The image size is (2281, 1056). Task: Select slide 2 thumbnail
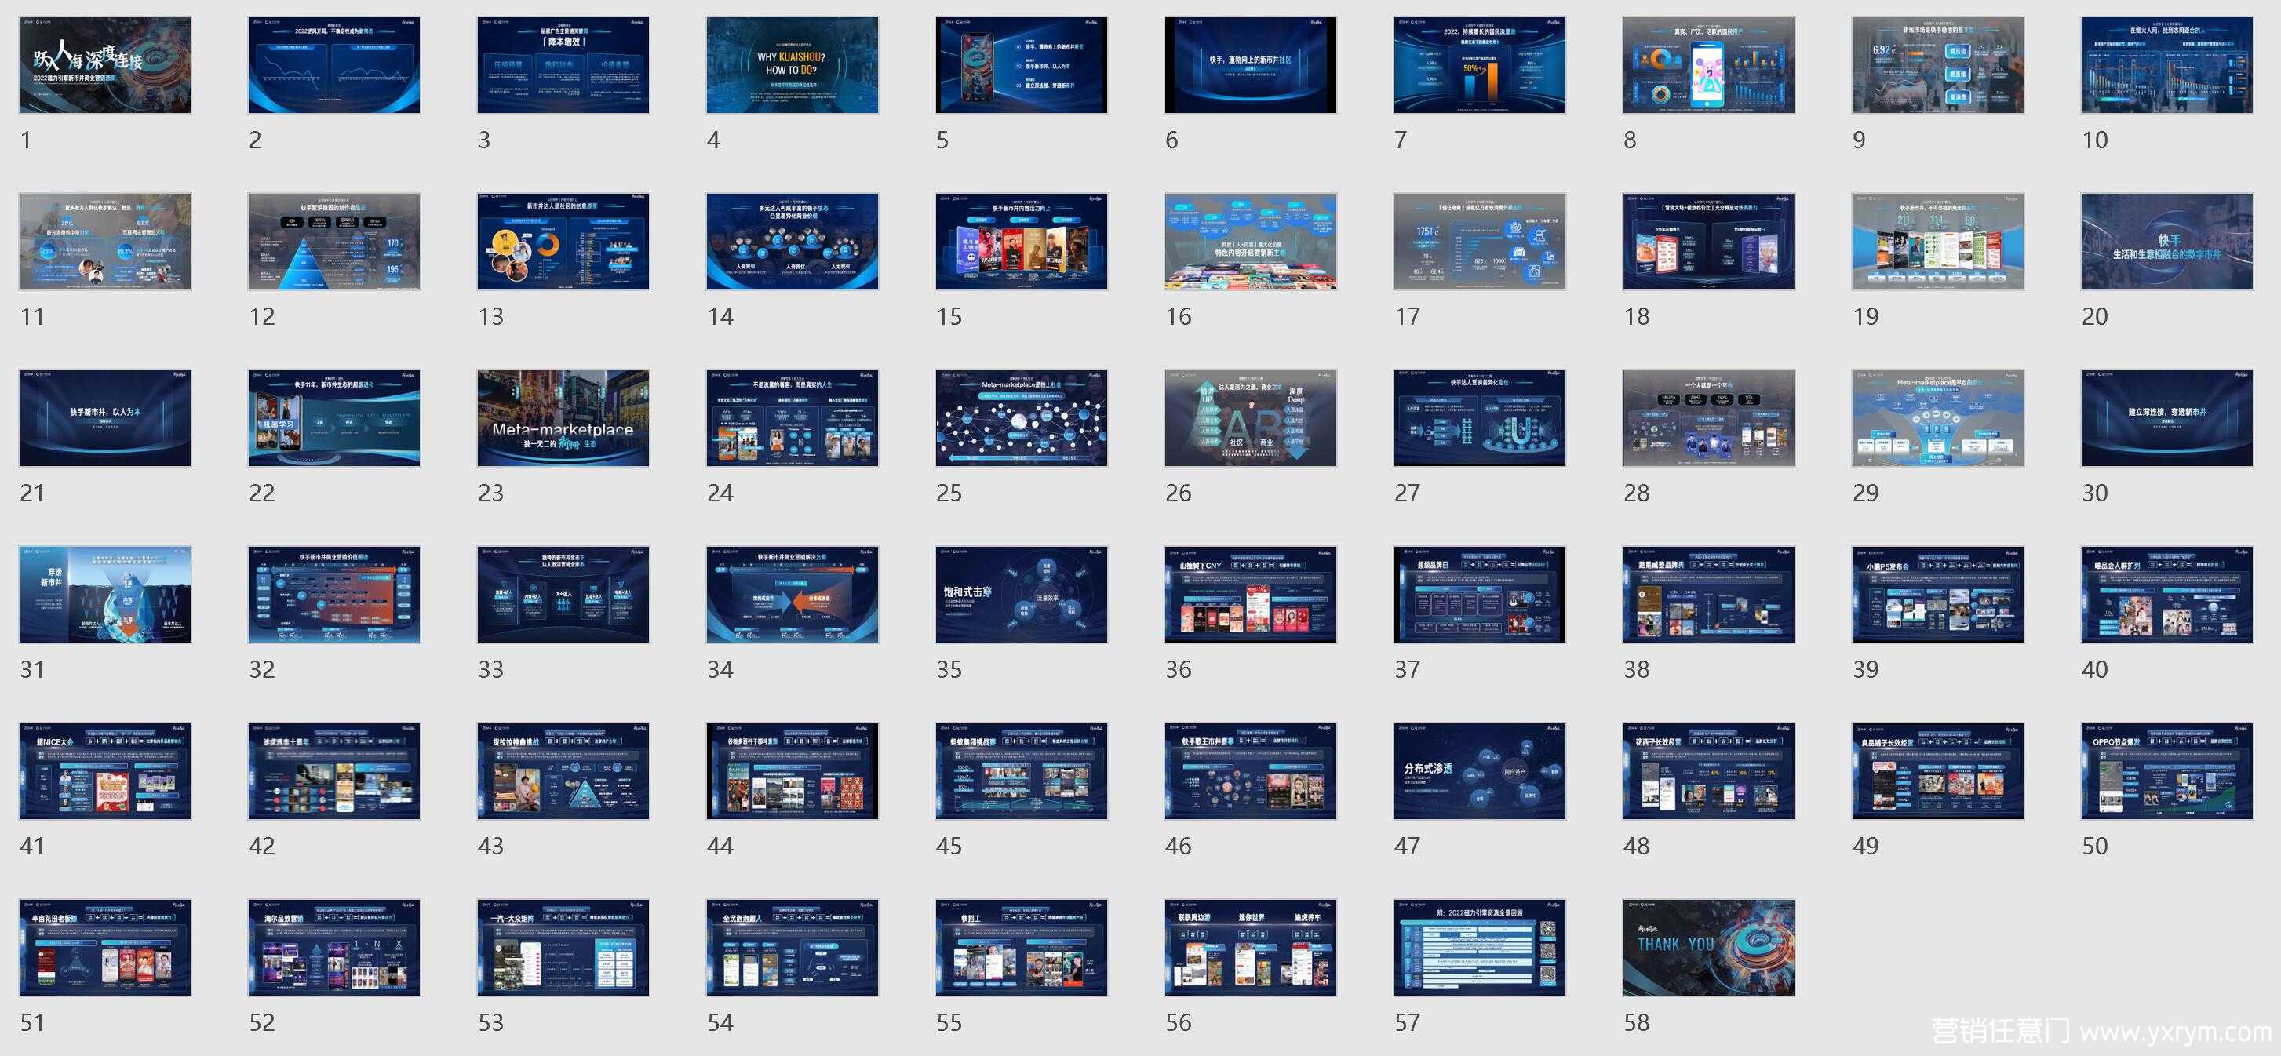point(333,64)
